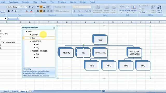Screen dimensions: 166x93
Task: Open Learn more about SmartArt graphics link
Action: (x=36, y=76)
